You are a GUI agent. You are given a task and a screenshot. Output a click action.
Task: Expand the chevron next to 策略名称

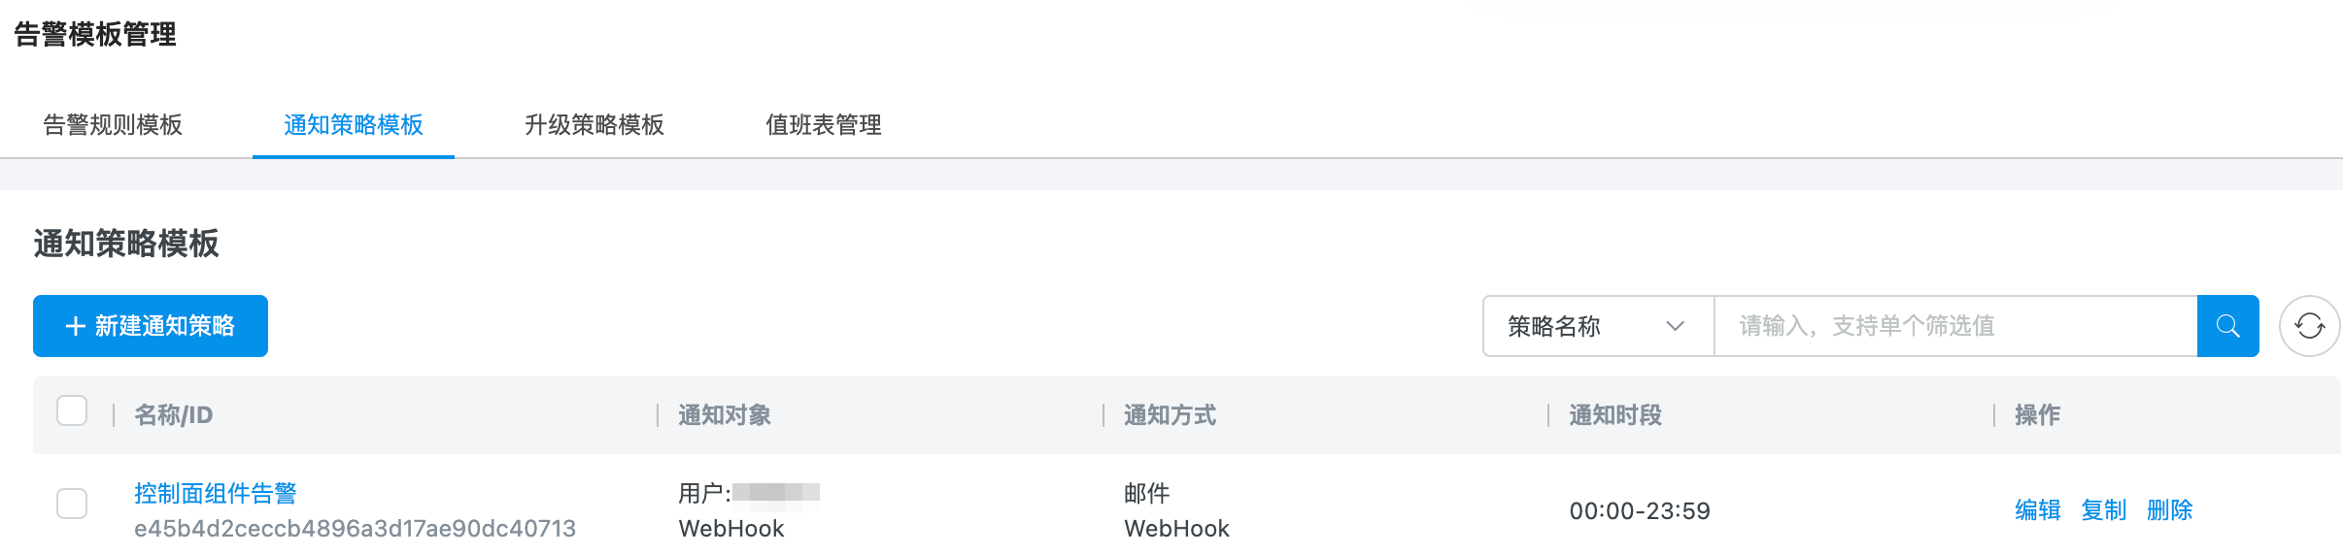coord(1675,326)
